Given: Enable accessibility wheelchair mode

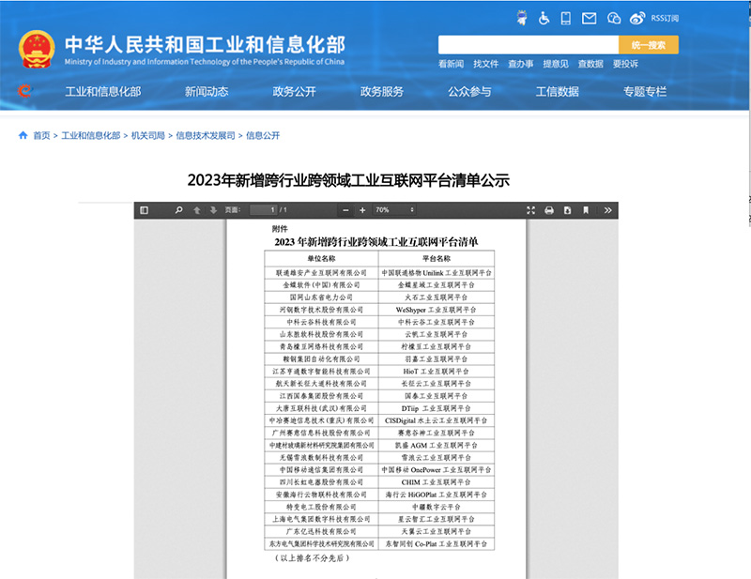Looking at the screenshot, I should 544,18.
